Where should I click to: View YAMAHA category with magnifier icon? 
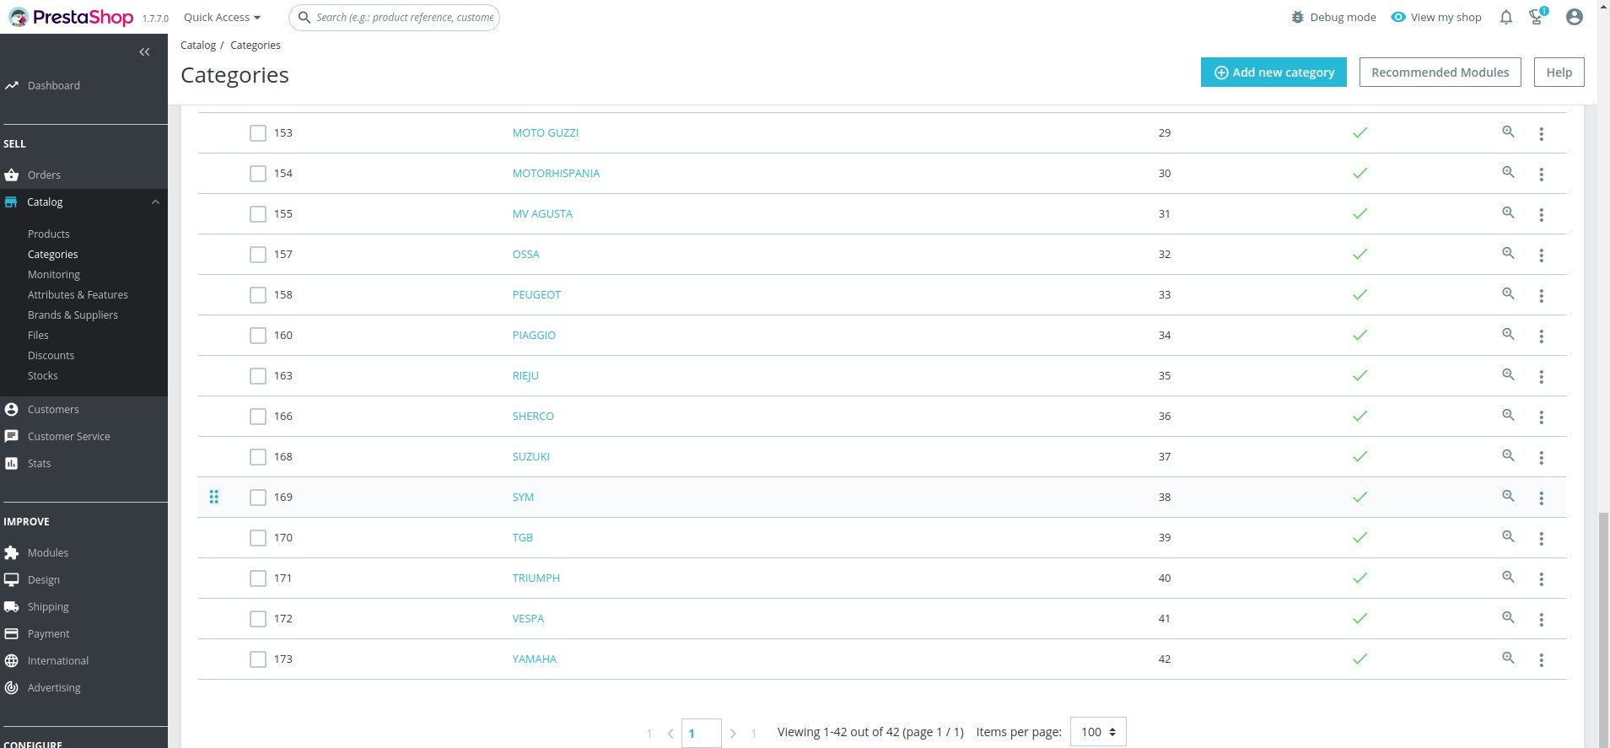pyautogui.click(x=1508, y=658)
